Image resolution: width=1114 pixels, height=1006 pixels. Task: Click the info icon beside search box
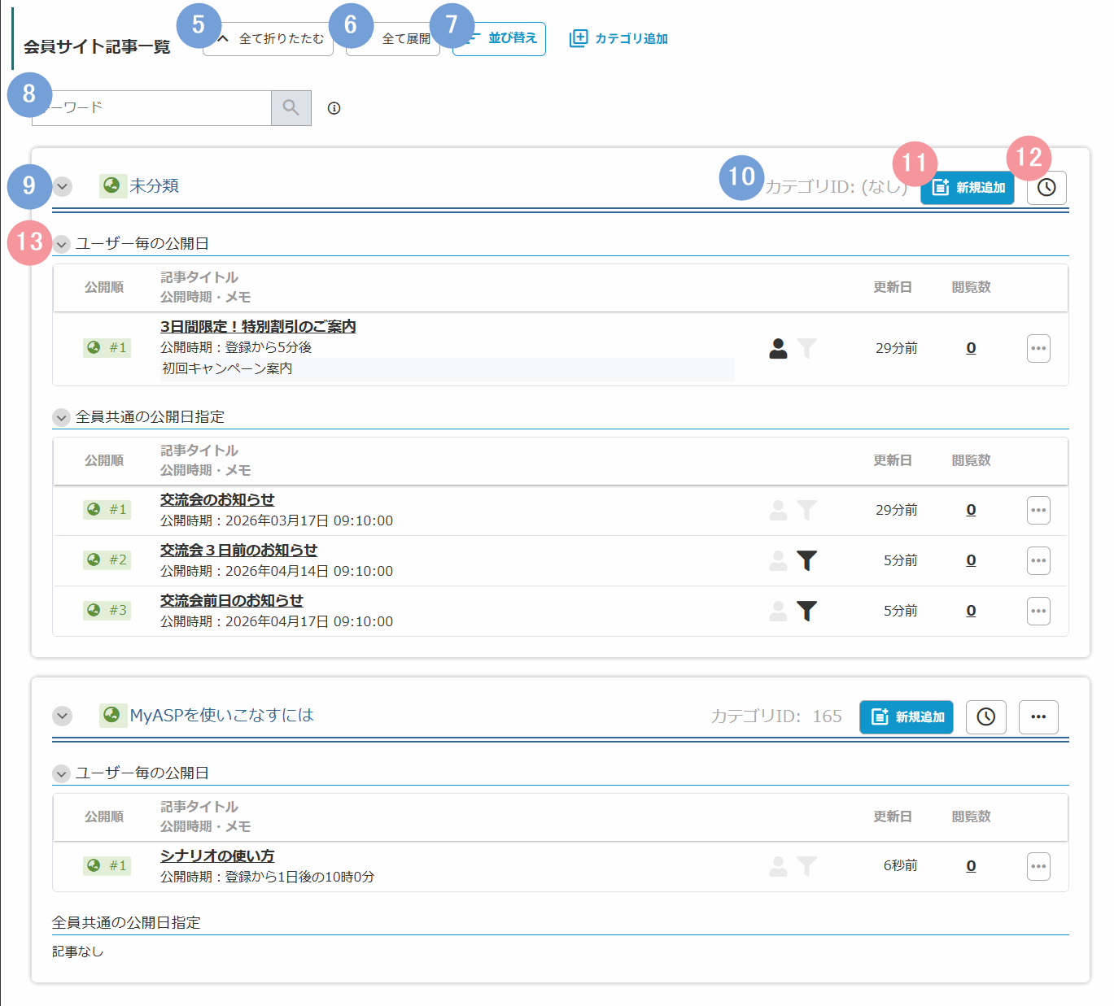pyautogui.click(x=334, y=108)
